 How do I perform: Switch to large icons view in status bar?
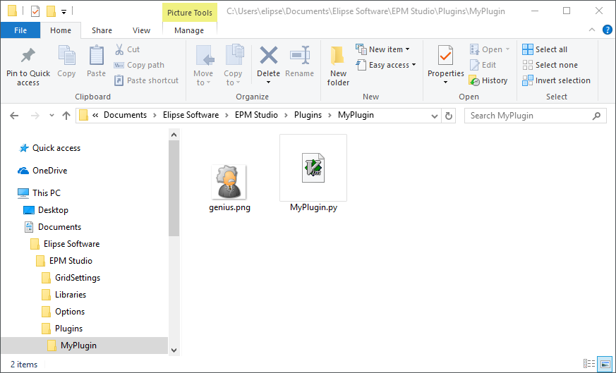[605, 365]
